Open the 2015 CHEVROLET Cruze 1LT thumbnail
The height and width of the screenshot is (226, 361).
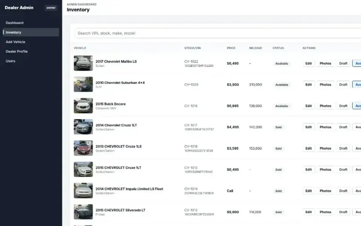(83, 169)
